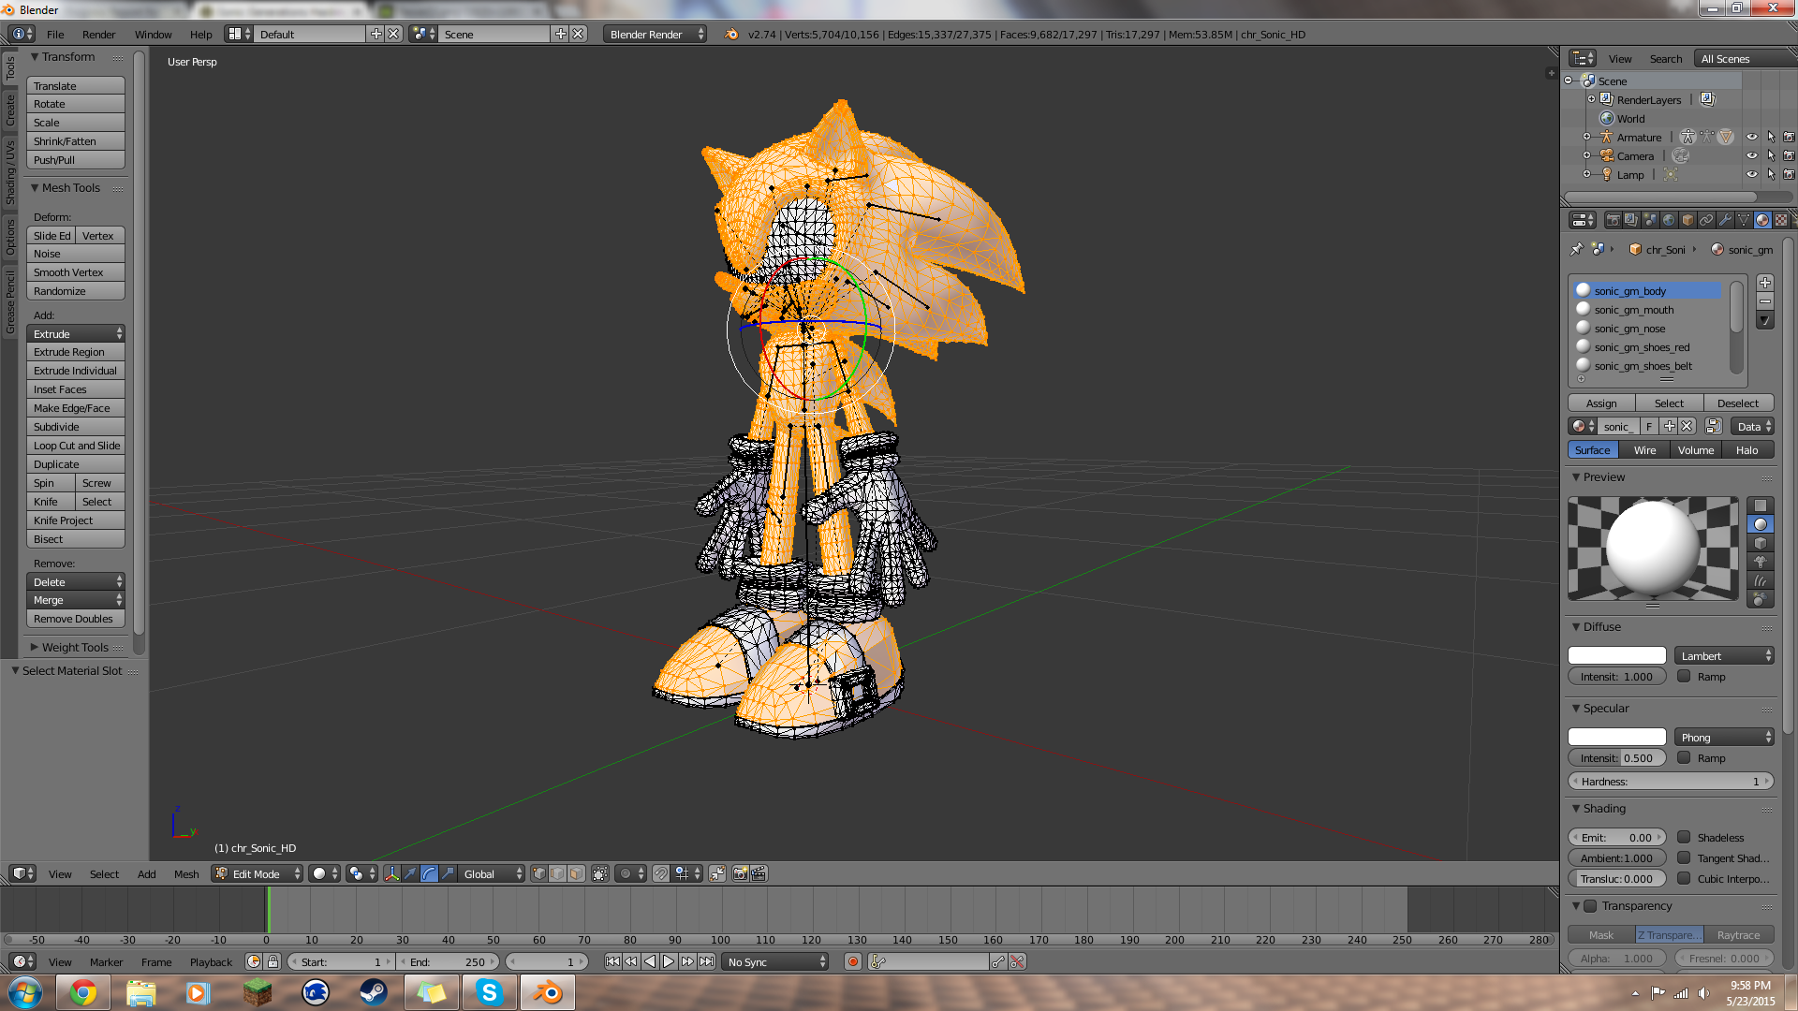The width and height of the screenshot is (1798, 1011).
Task: Open the Mesh Data tab (triangle icon)
Action: tap(1744, 220)
